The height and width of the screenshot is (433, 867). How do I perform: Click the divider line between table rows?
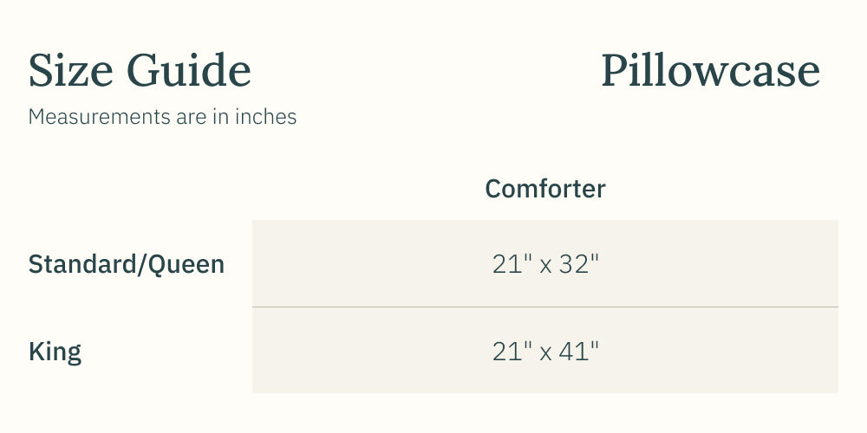[x=545, y=307]
